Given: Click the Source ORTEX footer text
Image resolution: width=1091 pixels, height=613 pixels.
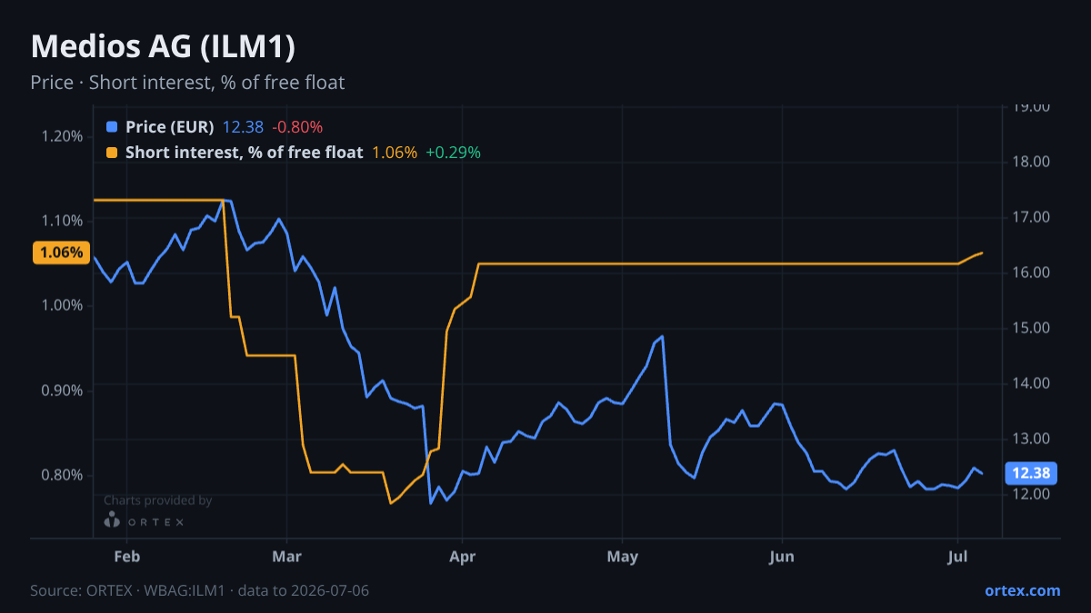Looking at the screenshot, I should pyautogui.click(x=199, y=590).
